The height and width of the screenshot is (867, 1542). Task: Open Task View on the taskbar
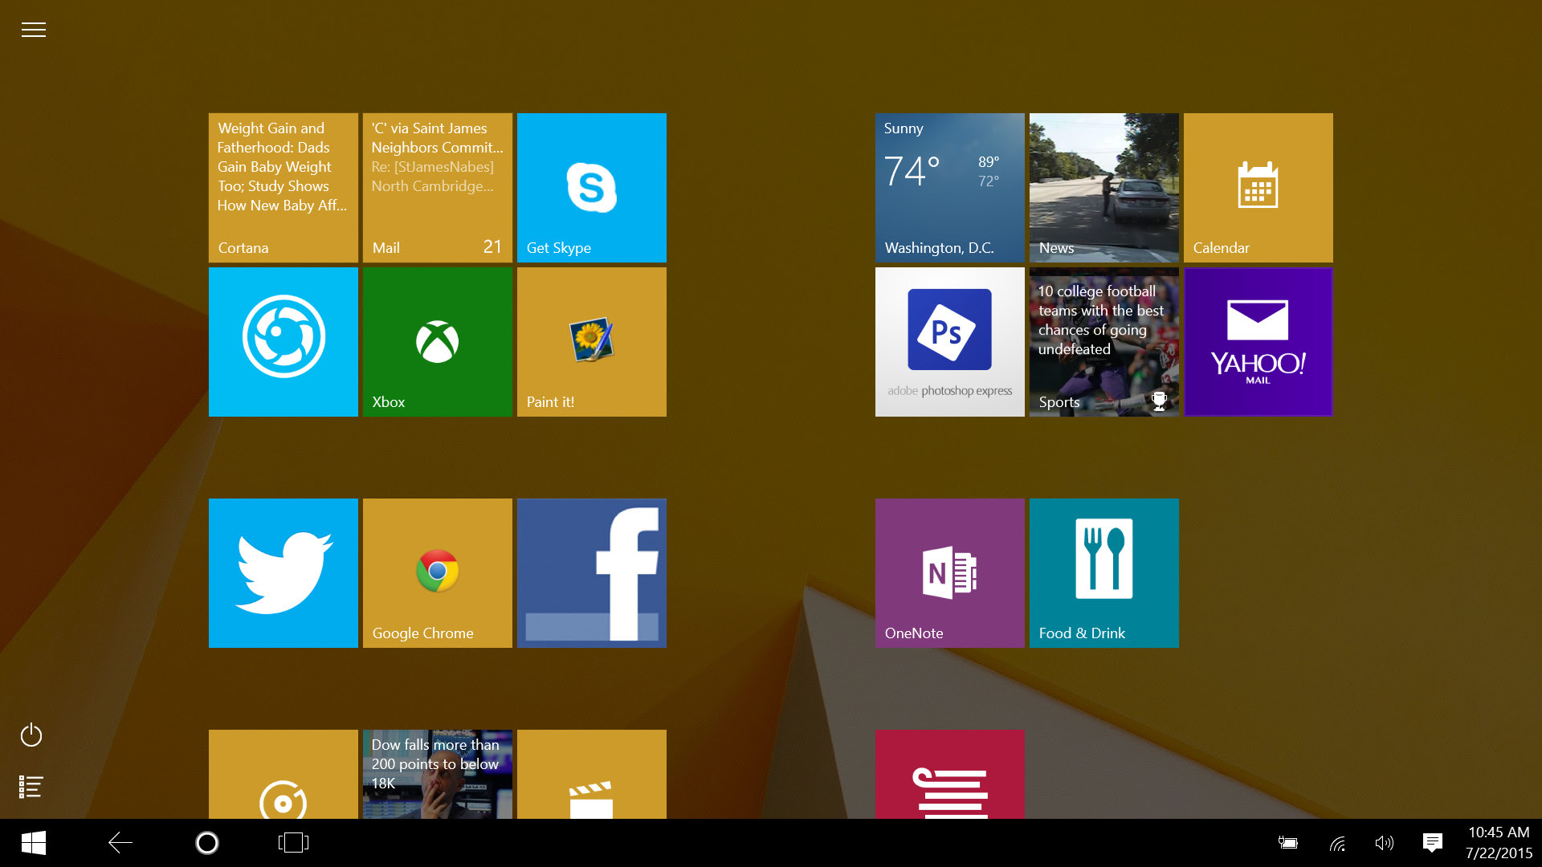tap(293, 843)
